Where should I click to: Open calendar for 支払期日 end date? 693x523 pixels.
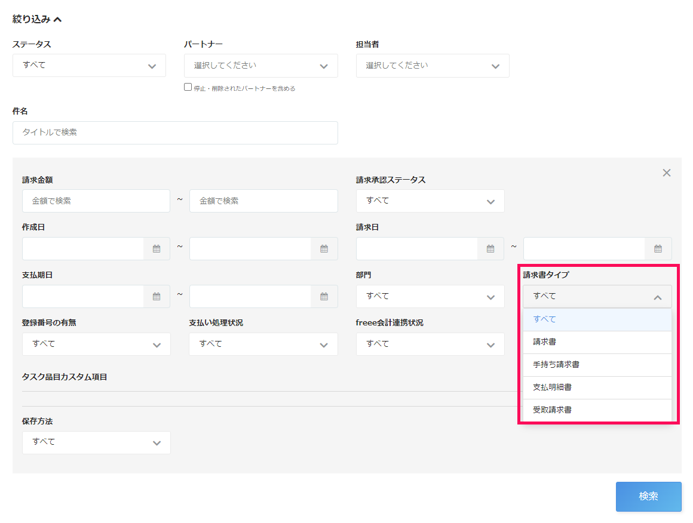(324, 296)
